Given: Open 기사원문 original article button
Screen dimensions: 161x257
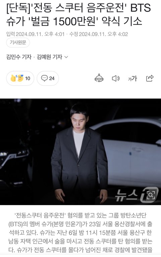Looking at the screenshot, I should 18,42.
